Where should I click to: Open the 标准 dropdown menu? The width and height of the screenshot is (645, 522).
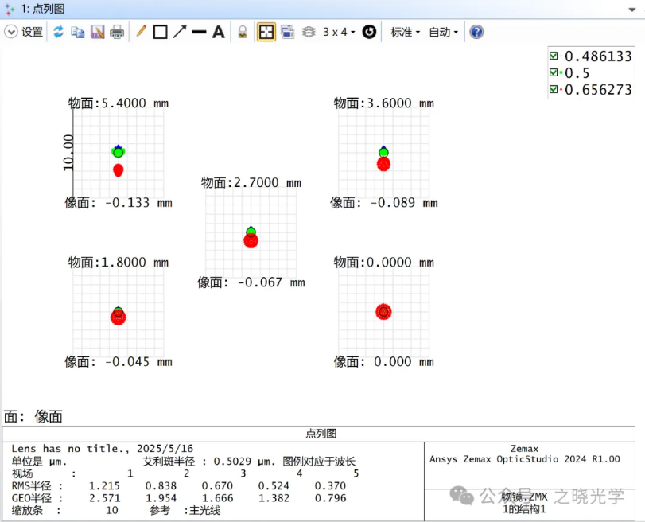405,32
